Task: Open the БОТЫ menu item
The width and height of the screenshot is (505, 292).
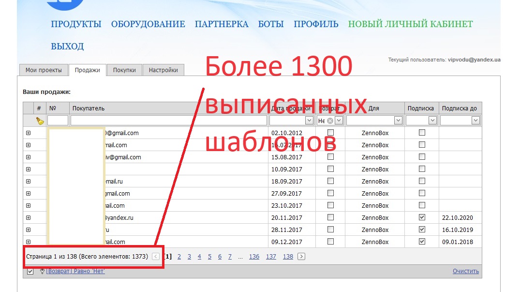Action: [271, 24]
